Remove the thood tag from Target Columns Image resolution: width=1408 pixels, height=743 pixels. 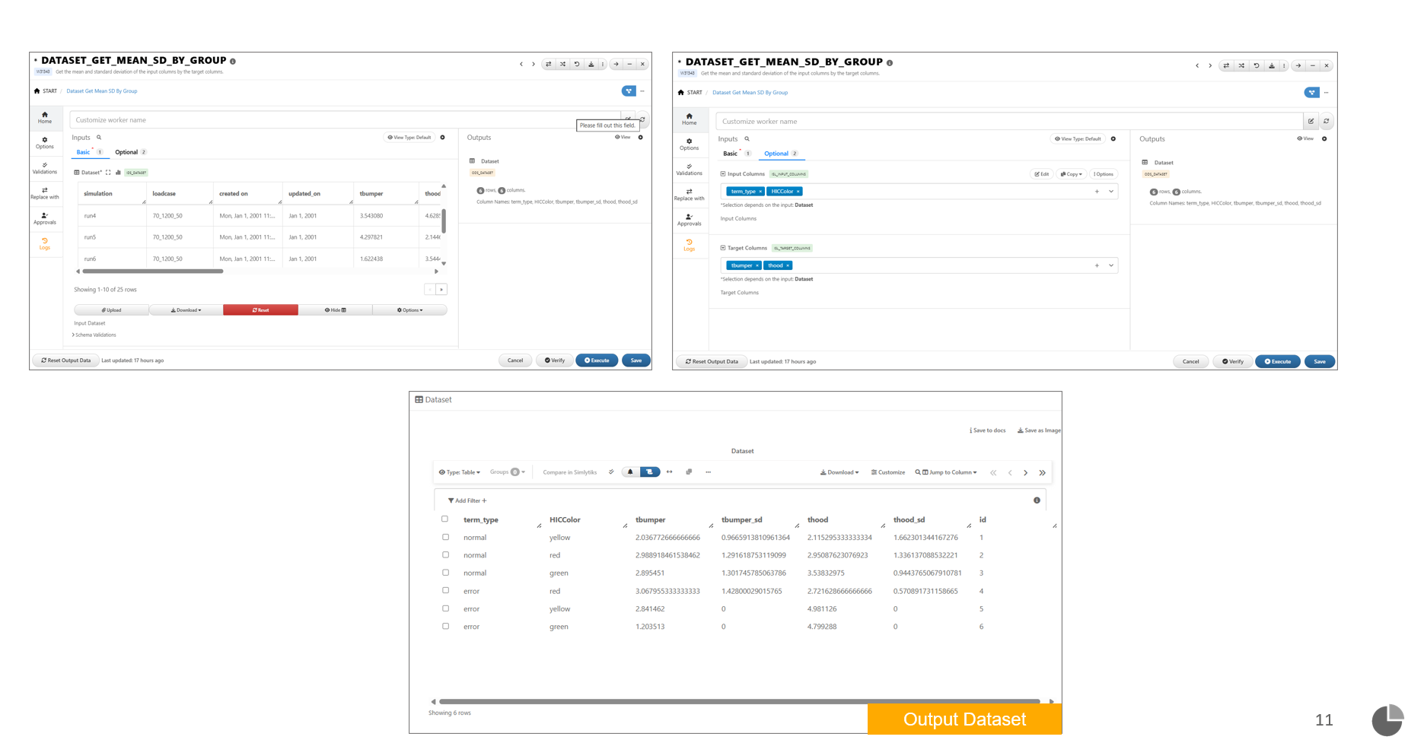[788, 265]
